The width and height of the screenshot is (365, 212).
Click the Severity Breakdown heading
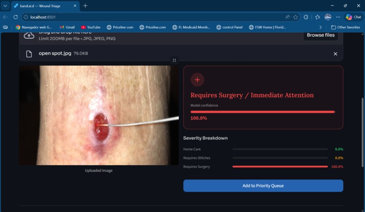click(205, 138)
